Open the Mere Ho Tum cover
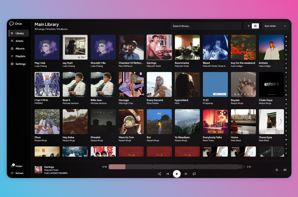The image size is (298, 197). (131, 122)
